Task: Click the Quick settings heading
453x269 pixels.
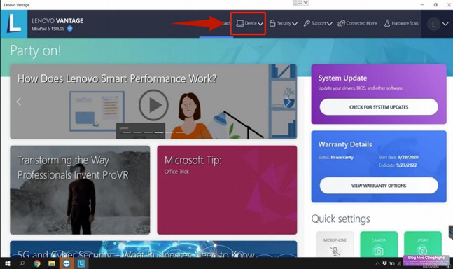Action: click(340, 219)
